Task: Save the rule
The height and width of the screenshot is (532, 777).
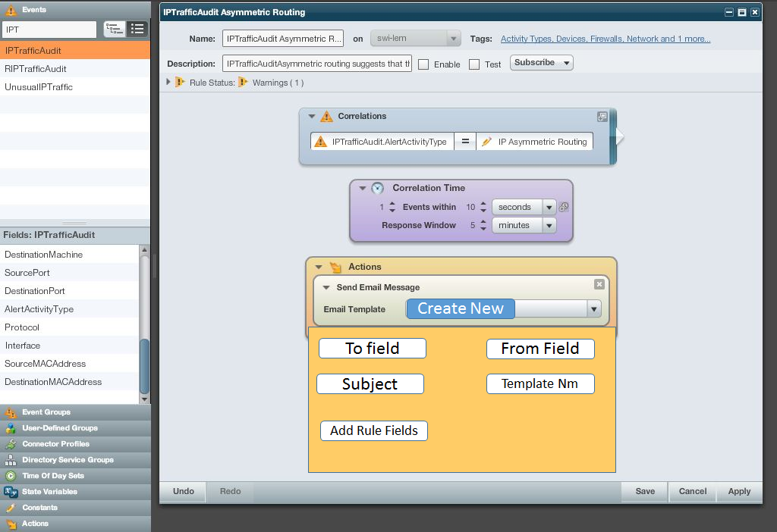Action: pos(645,491)
